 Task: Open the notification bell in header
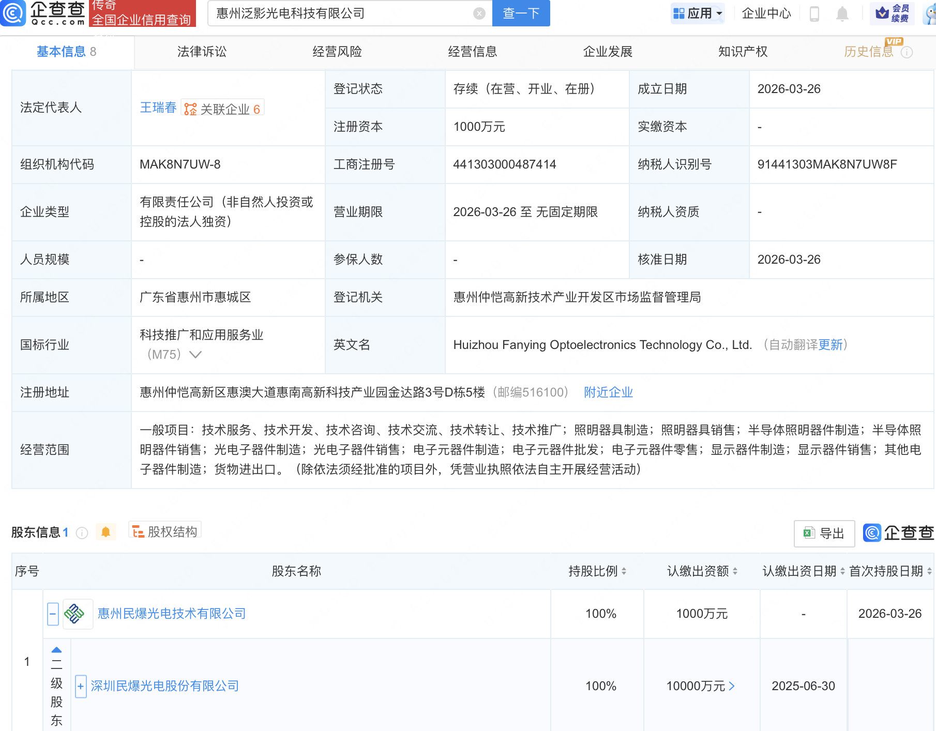[842, 13]
